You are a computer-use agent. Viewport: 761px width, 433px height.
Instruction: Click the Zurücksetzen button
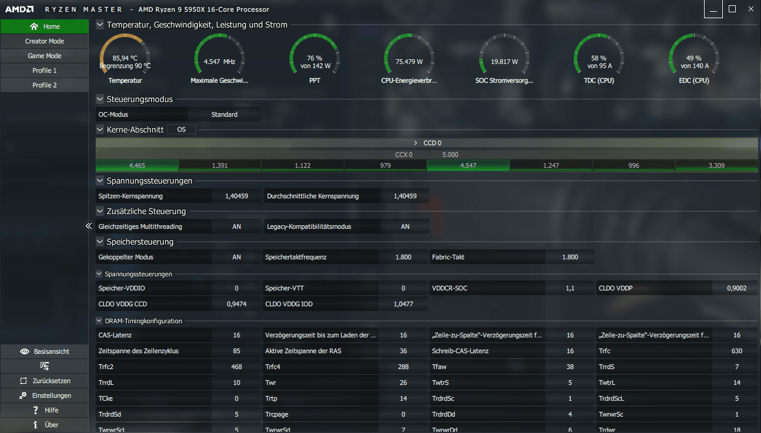(x=45, y=381)
